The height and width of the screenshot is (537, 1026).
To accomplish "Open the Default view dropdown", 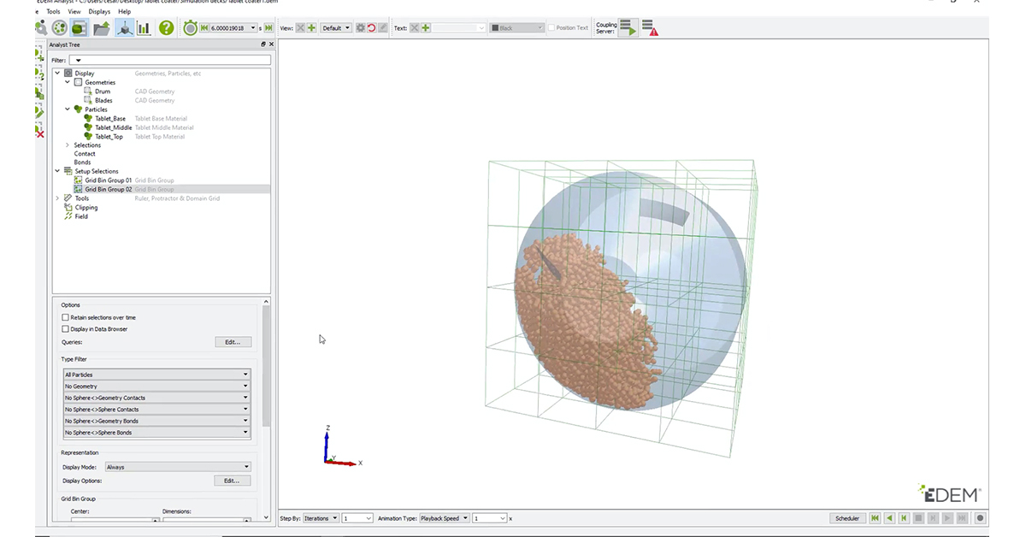I will point(336,28).
